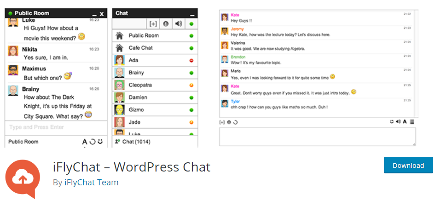
Task: Click the people icon beside Chat (1014)
Action: click(x=117, y=142)
